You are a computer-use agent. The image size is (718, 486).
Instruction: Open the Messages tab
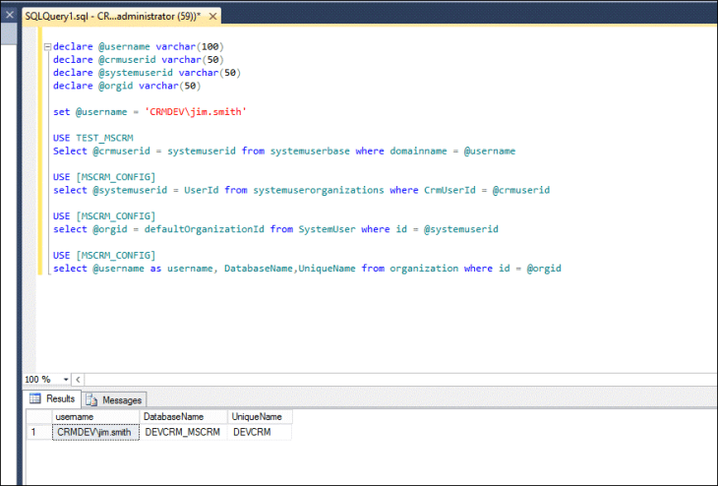click(x=115, y=399)
